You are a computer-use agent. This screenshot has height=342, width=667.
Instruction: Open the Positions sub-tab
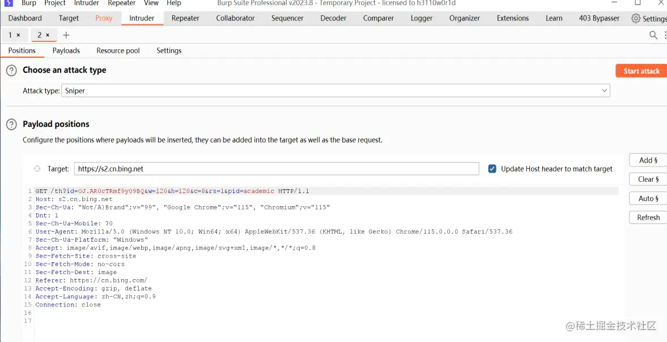(22, 50)
